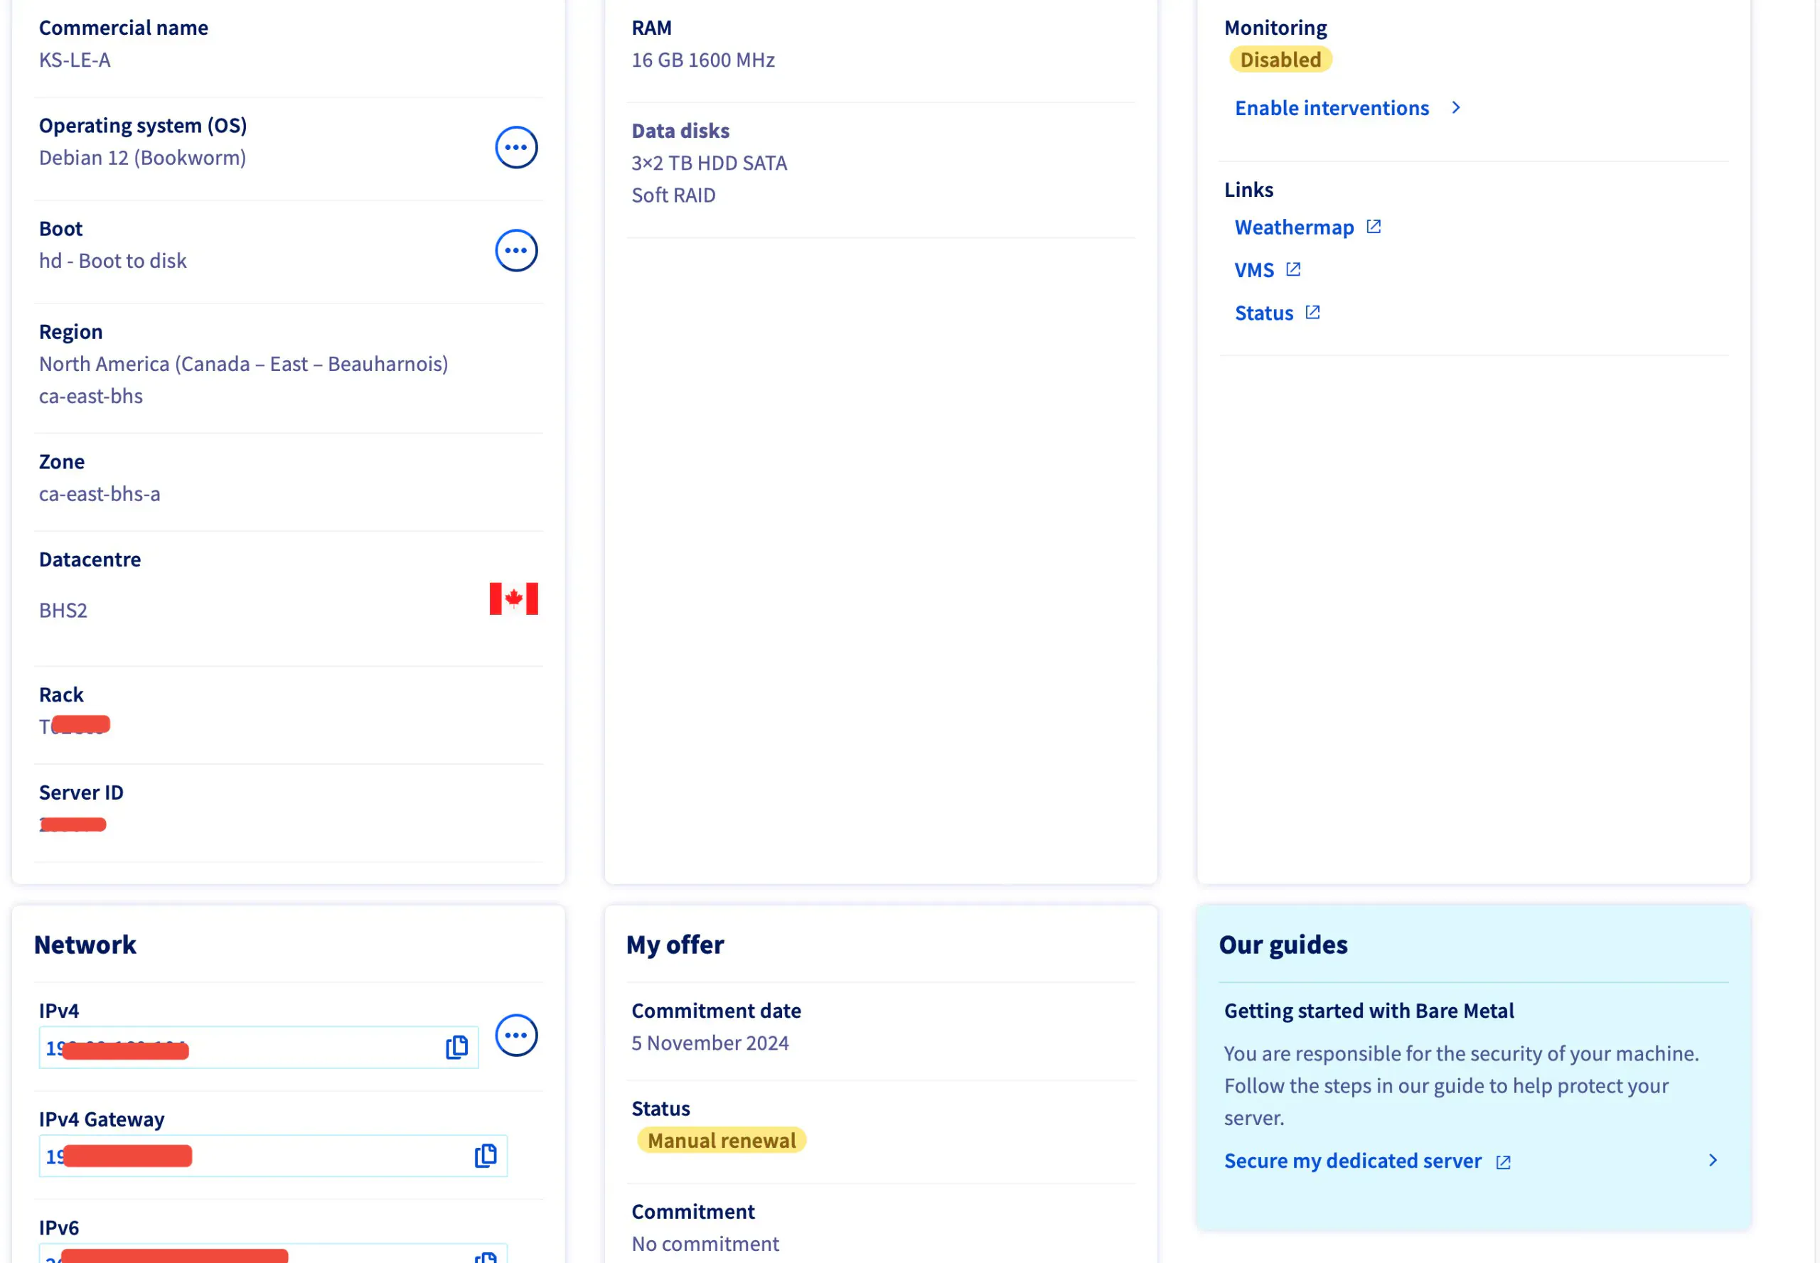Select North America (Canada – East – Beauharnois) text
Screen dimensions: 1820x1263
(244, 363)
